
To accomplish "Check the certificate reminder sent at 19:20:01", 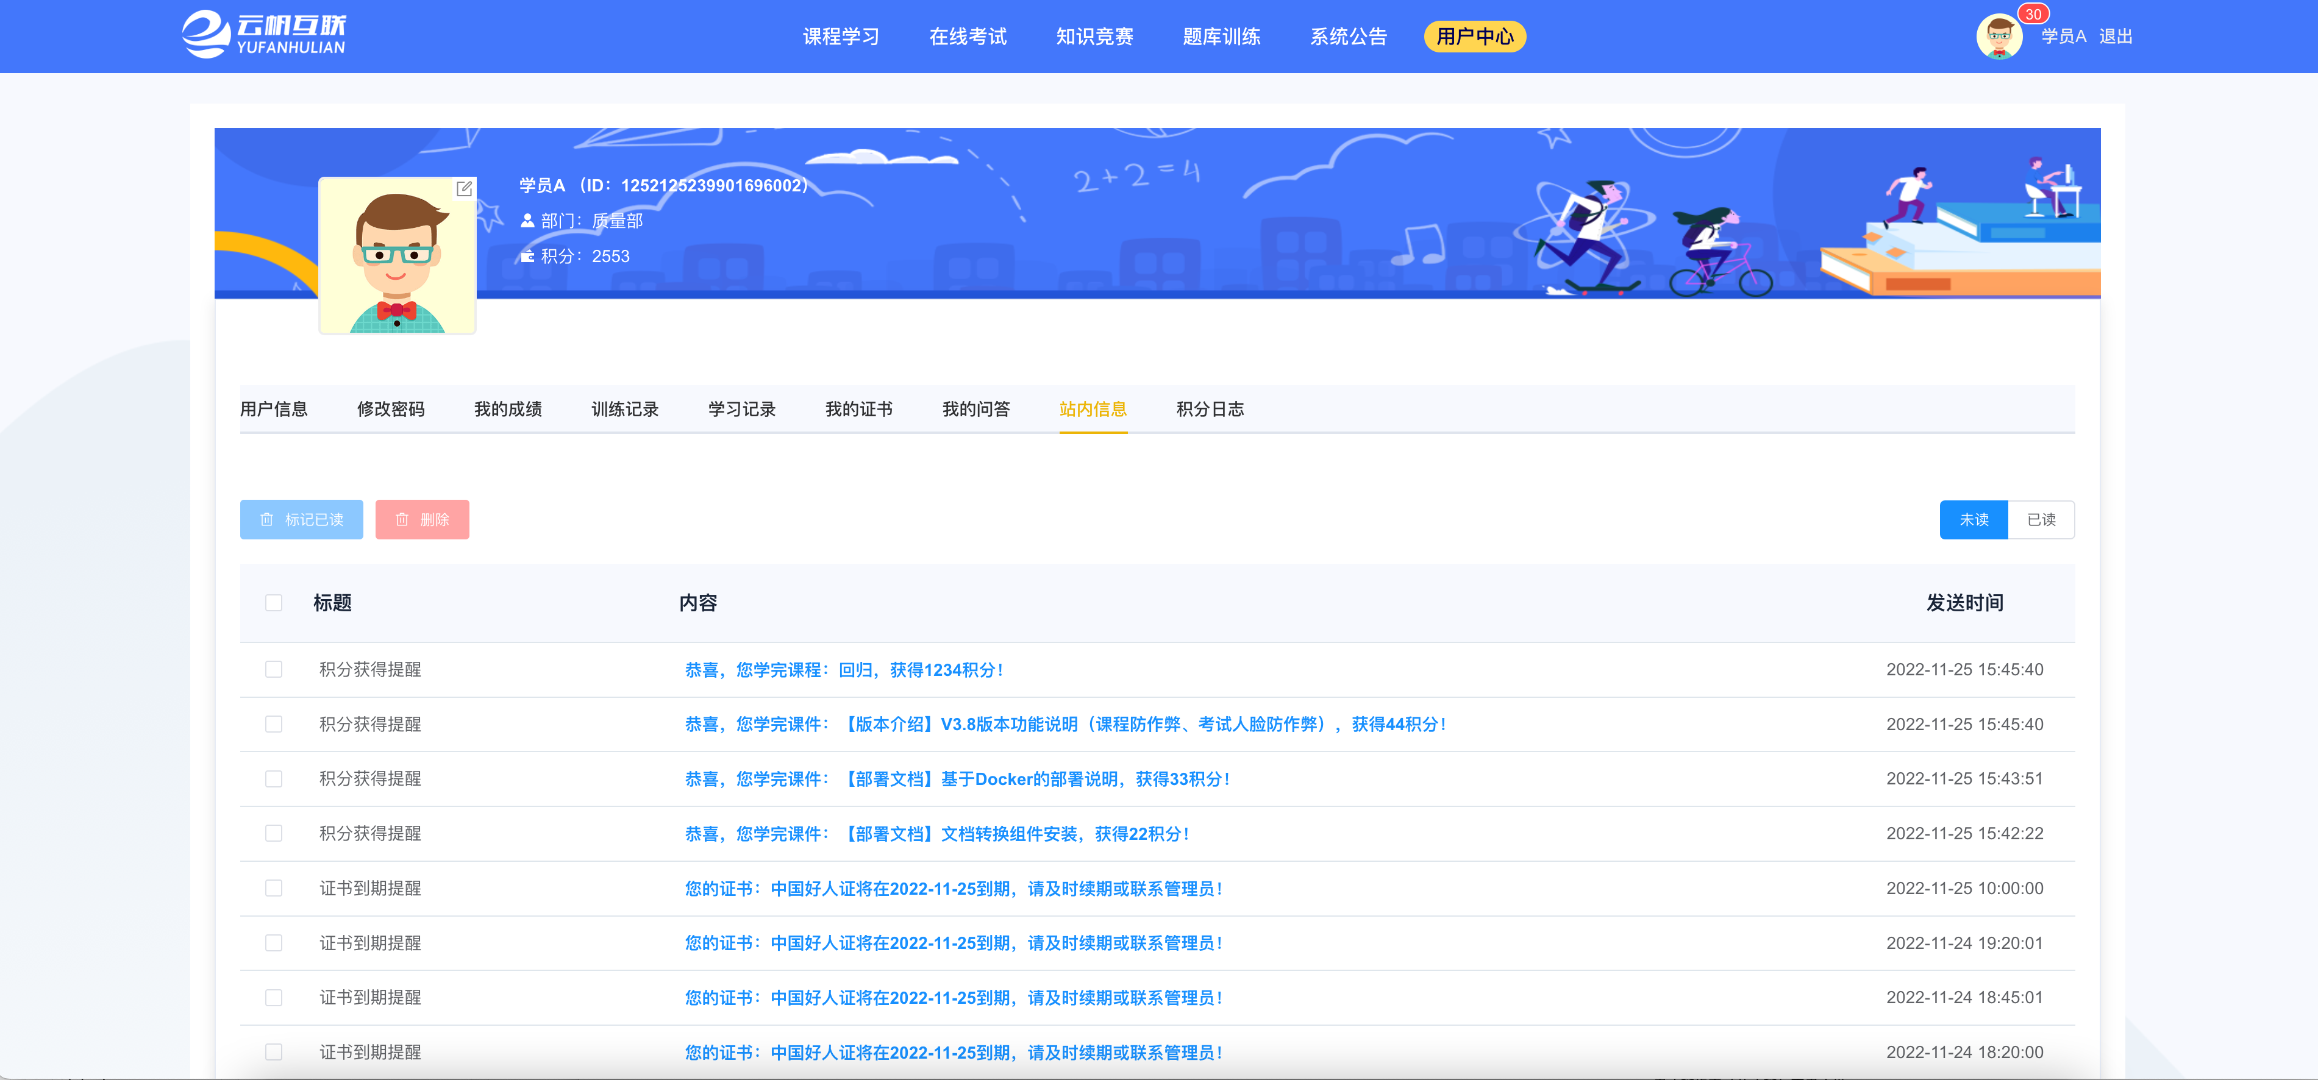I will pos(274,942).
